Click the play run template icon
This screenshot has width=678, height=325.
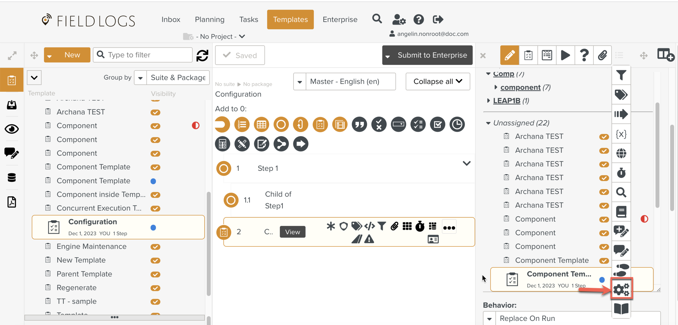coord(565,55)
